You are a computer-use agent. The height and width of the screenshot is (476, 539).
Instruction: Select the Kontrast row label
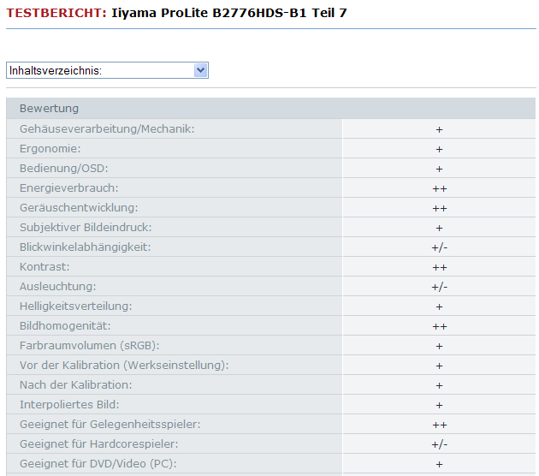pyautogui.click(x=44, y=267)
